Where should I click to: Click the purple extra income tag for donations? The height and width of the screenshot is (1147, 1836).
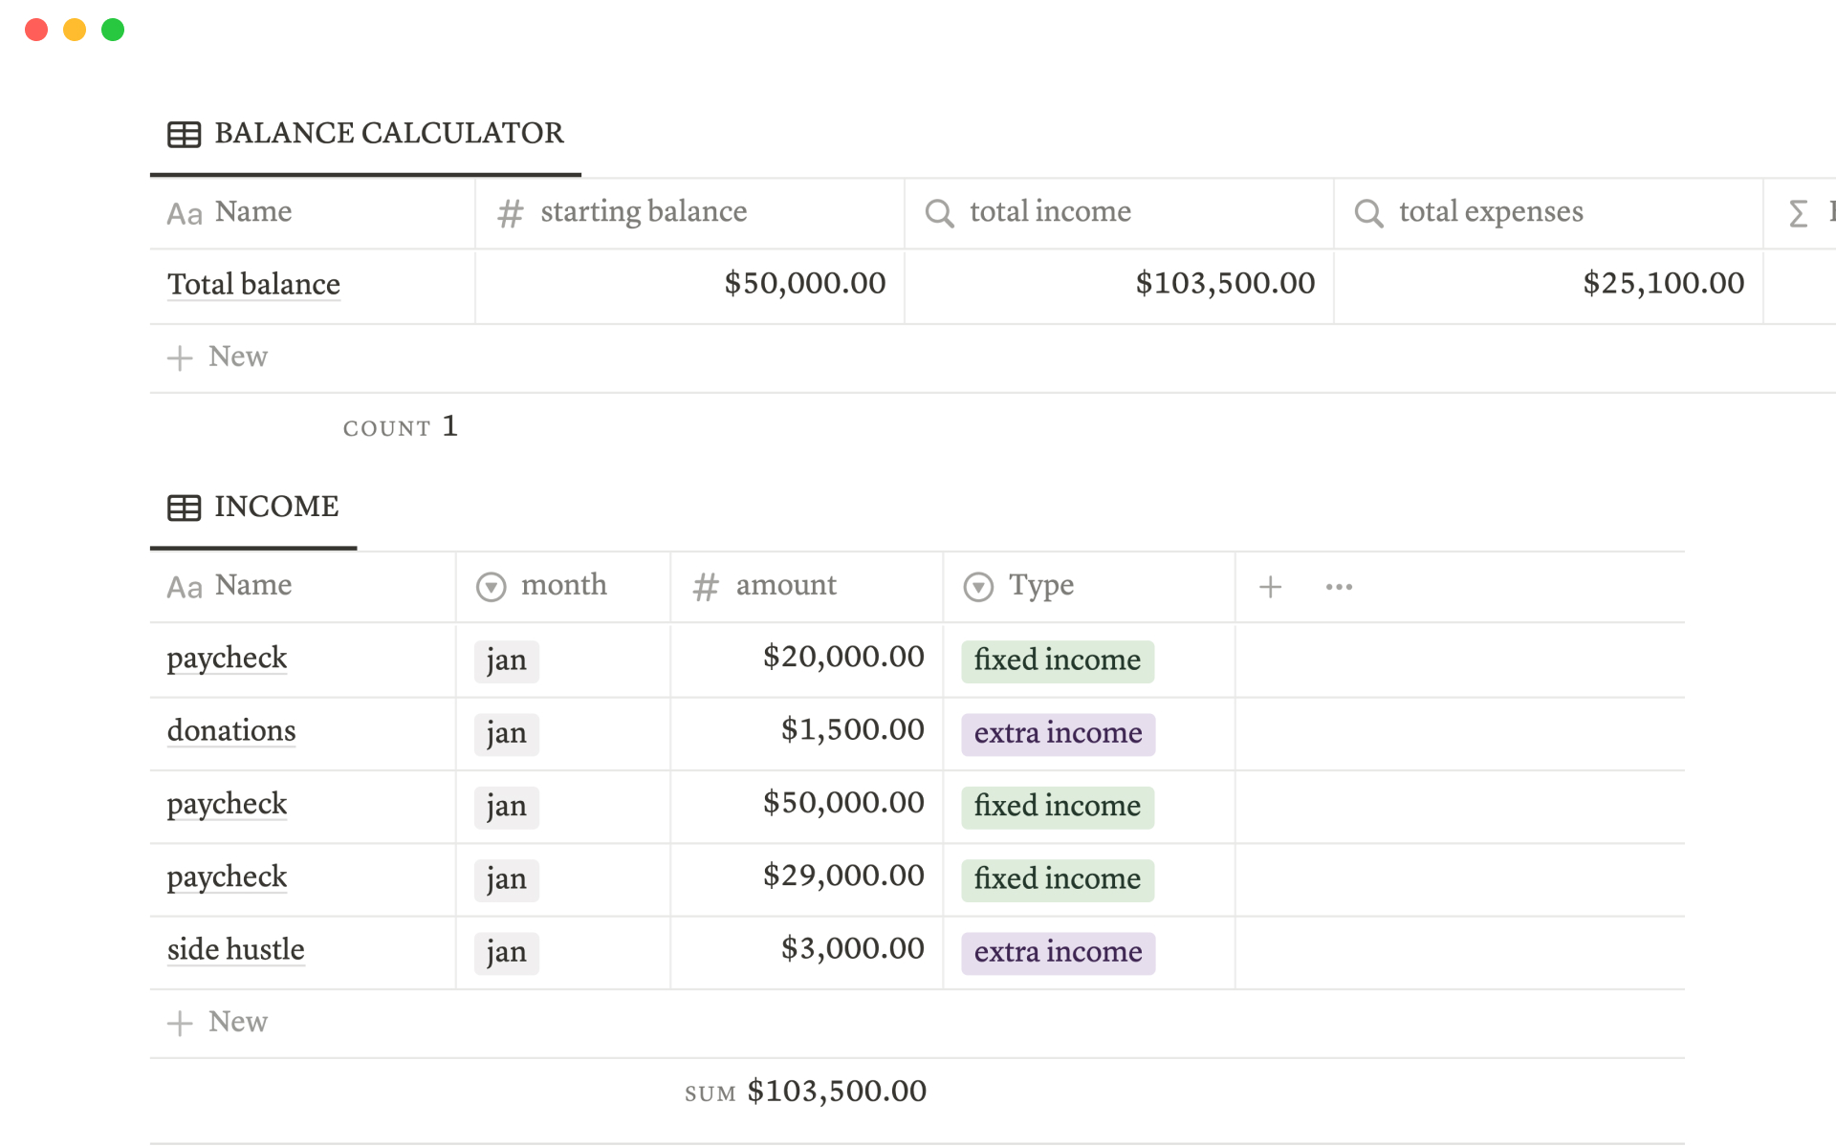click(x=1058, y=734)
